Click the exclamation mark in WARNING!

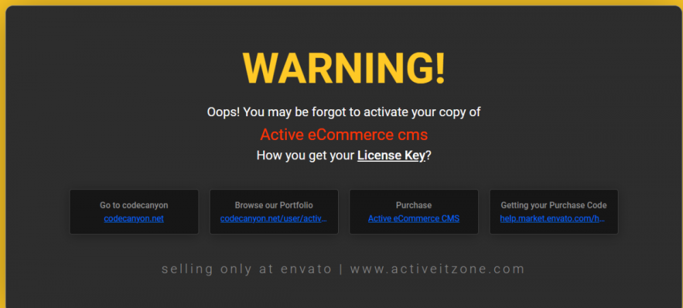[440, 69]
